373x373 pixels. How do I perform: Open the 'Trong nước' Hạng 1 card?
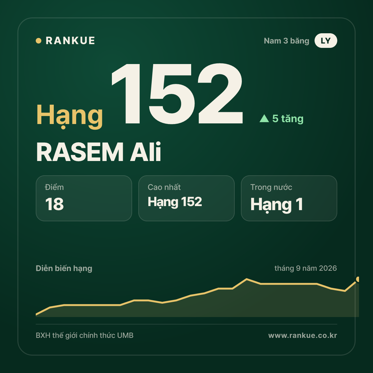pos(289,198)
